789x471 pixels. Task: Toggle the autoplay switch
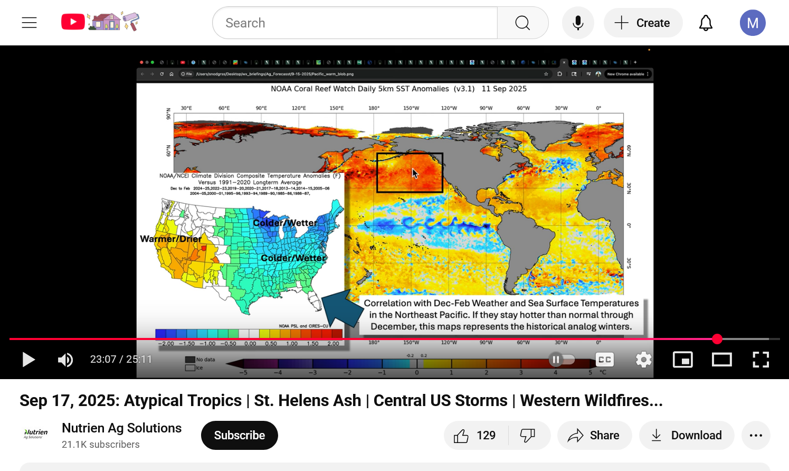pos(562,360)
